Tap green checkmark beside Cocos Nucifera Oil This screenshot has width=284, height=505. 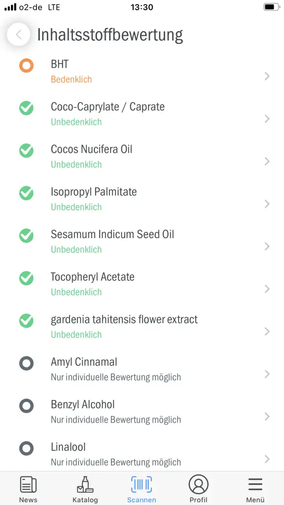(x=26, y=150)
